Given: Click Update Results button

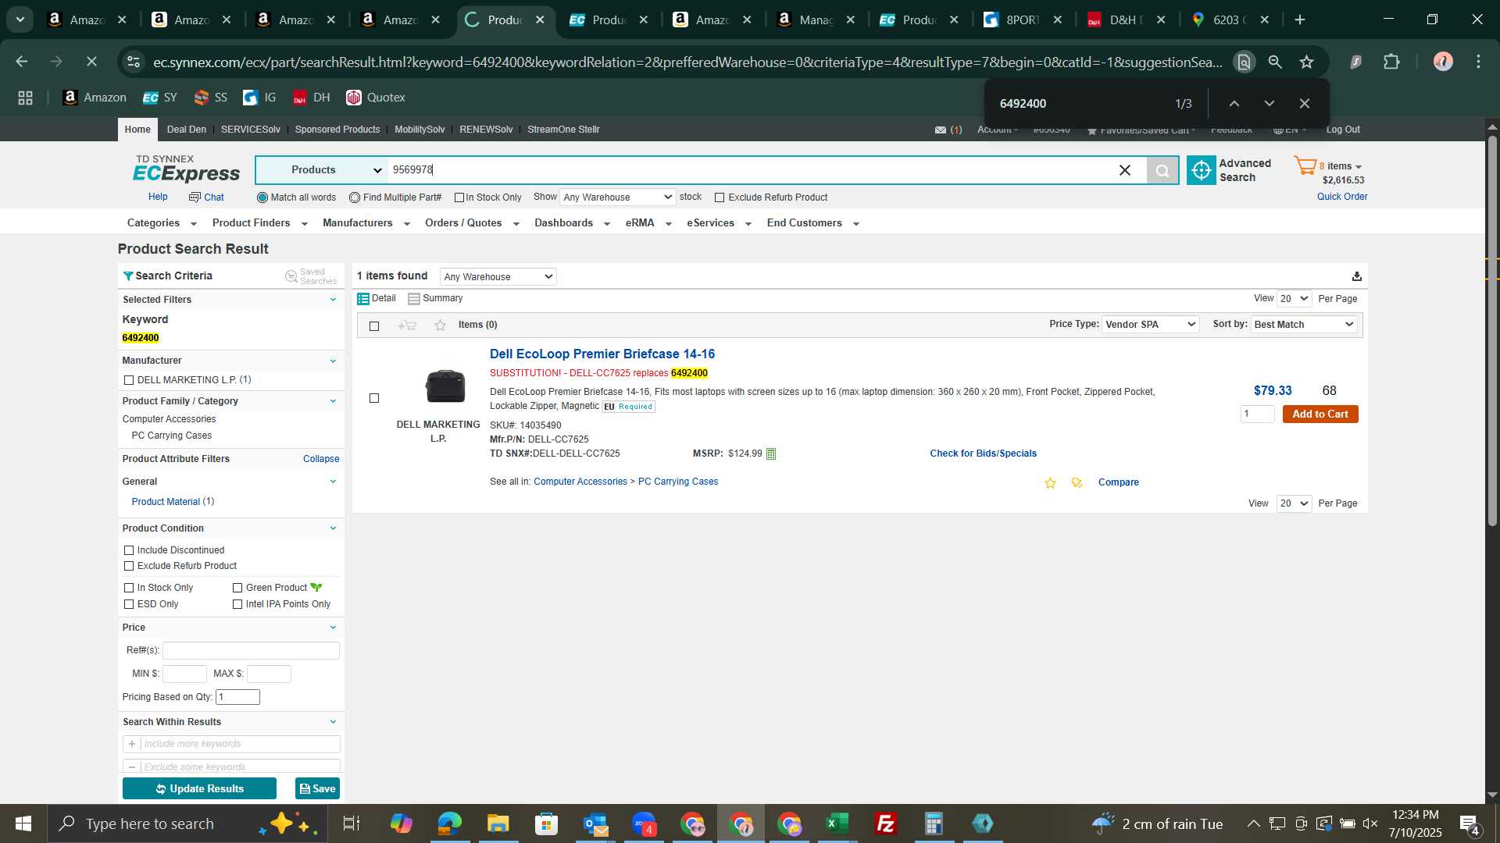Looking at the screenshot, I should point(199,789).
